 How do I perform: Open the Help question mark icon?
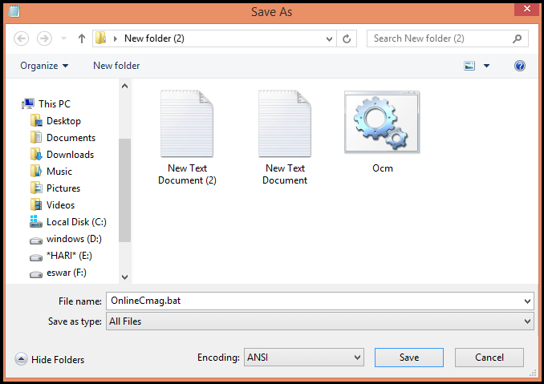(520, 66)
